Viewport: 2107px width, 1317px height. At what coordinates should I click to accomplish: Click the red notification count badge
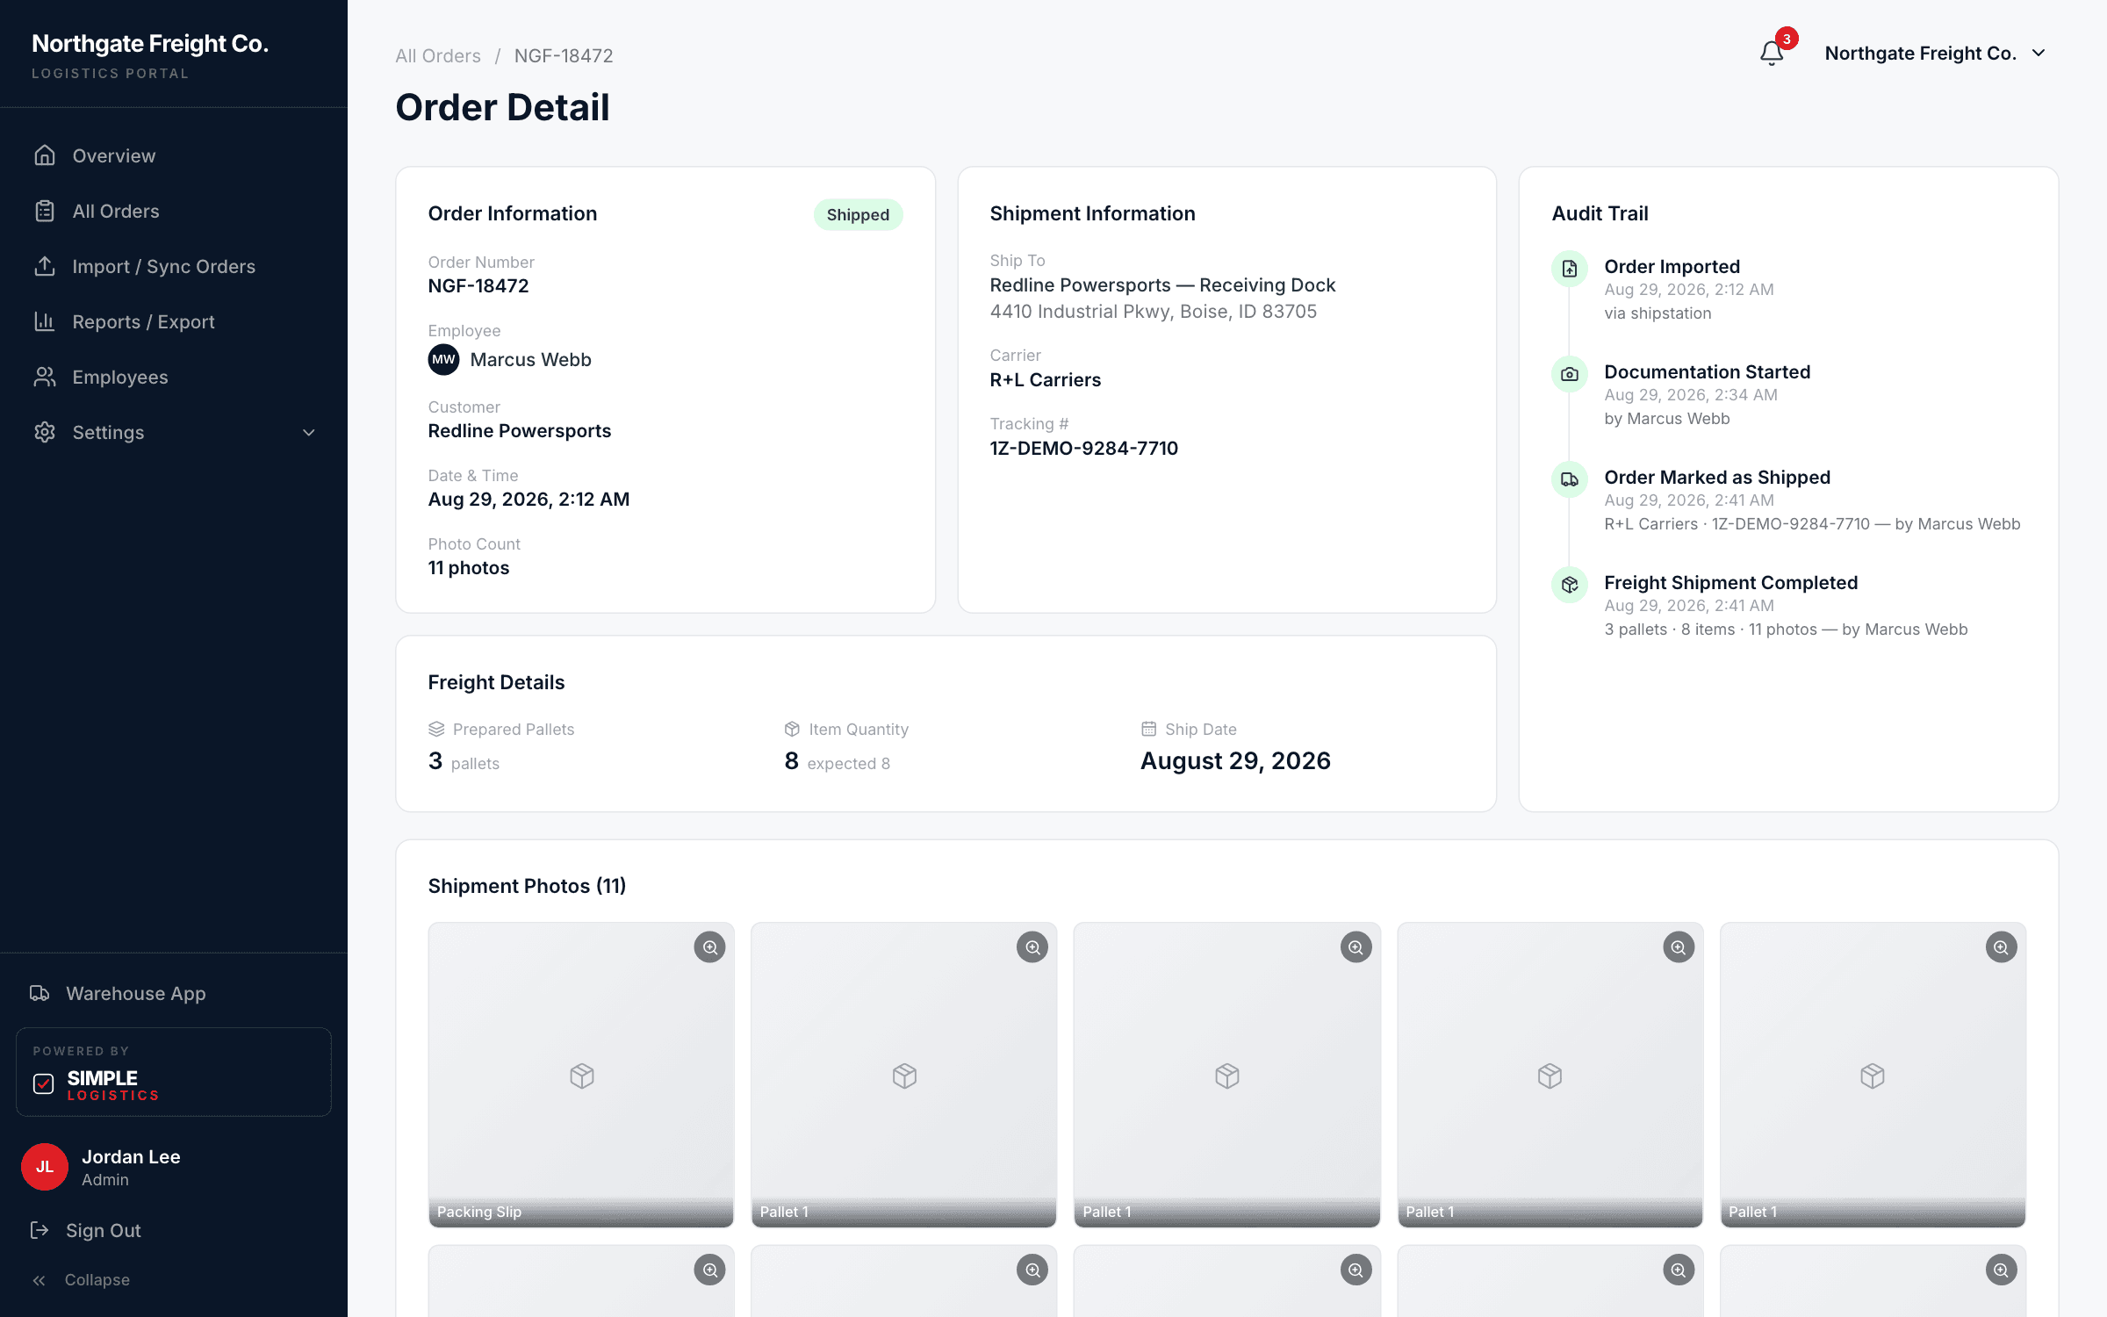click(x=1787, y=39)
